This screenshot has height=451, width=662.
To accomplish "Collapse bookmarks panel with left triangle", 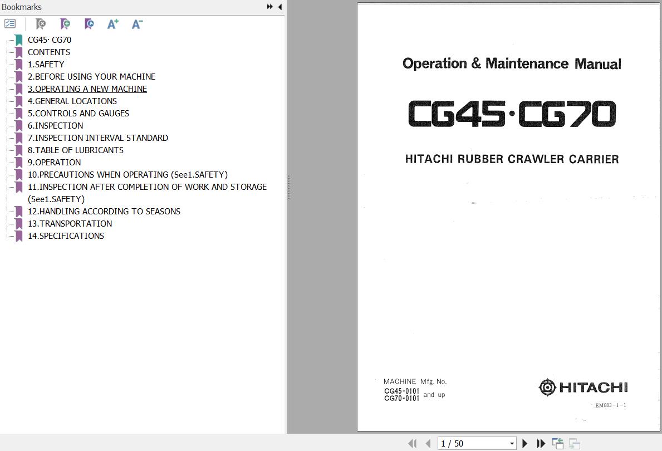I will point(280,7).
